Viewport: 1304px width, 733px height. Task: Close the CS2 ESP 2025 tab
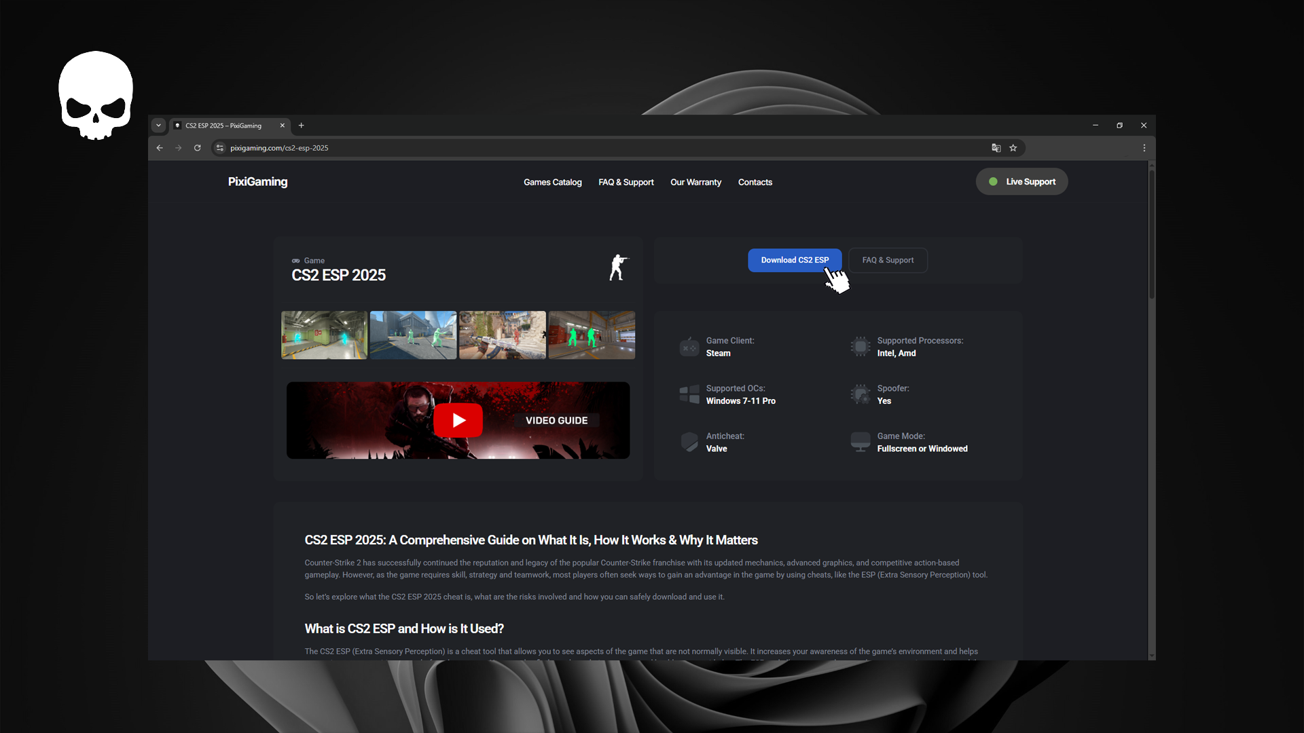pos(283,126)
